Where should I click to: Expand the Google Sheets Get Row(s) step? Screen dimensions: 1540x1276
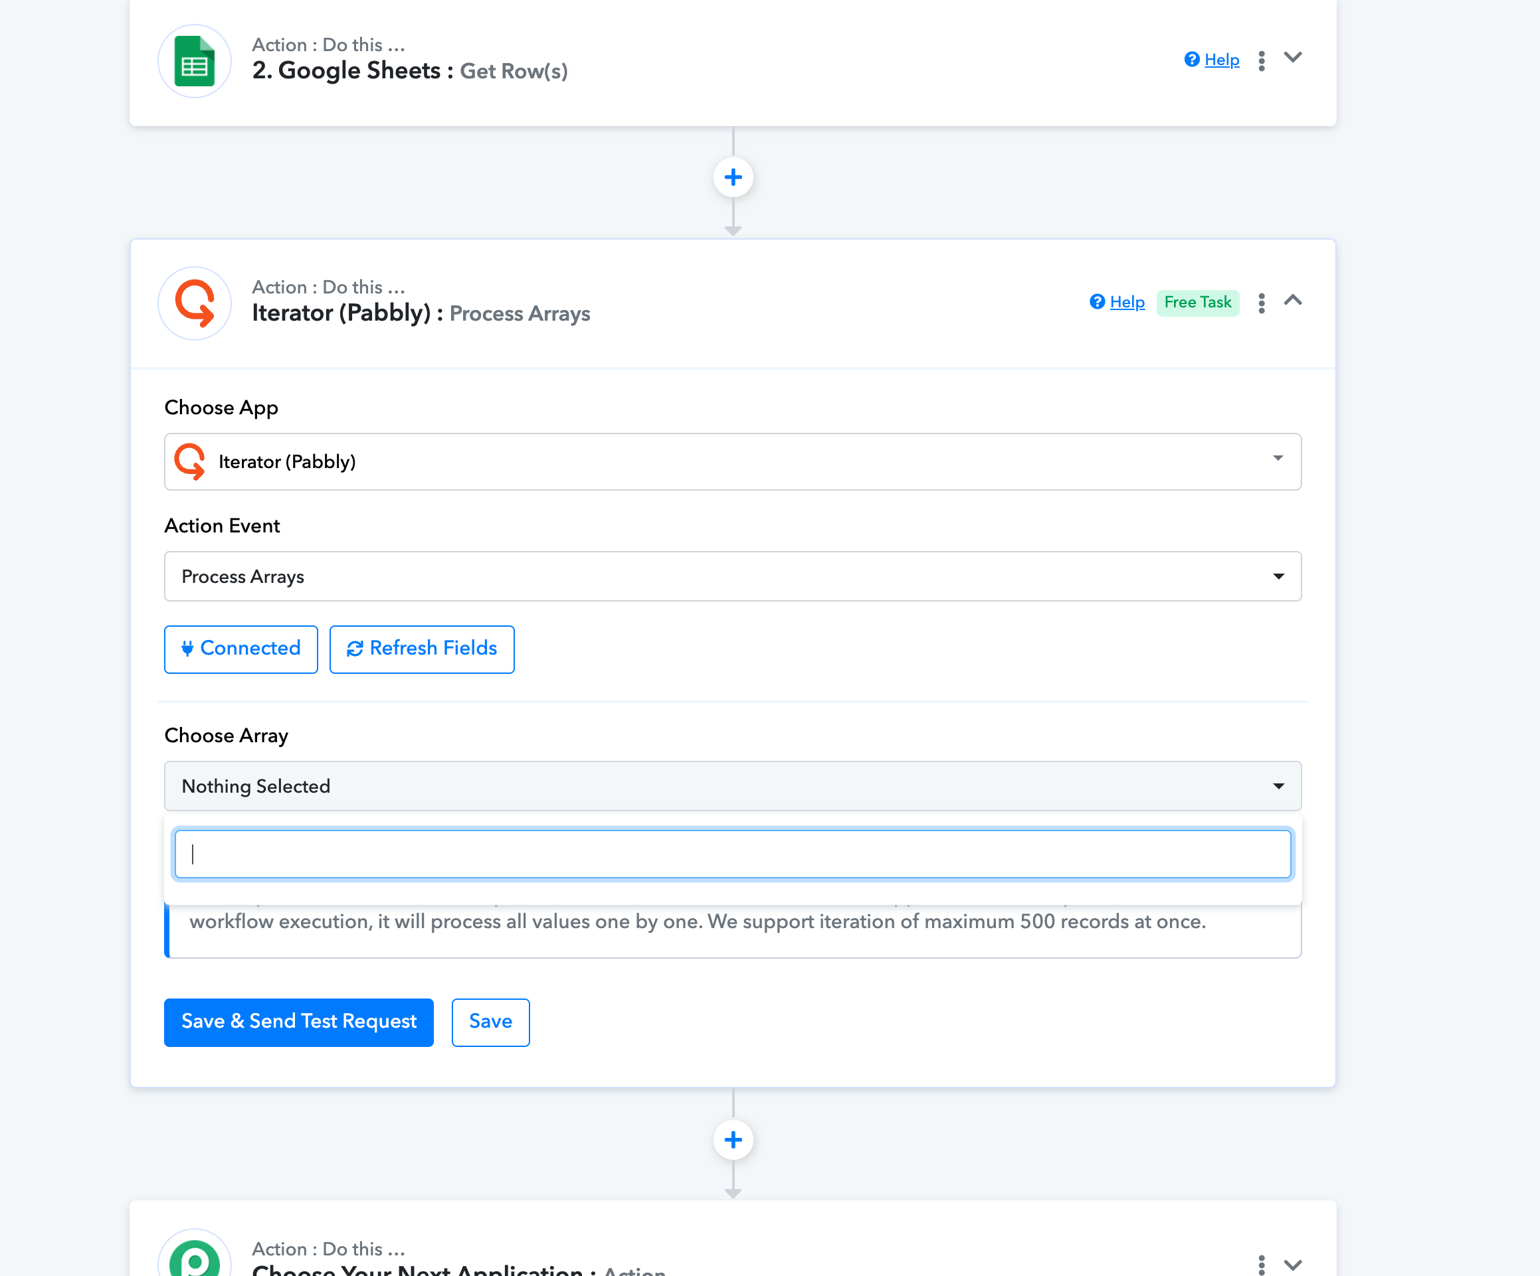pyautogui.click(x=1293, y=58)
